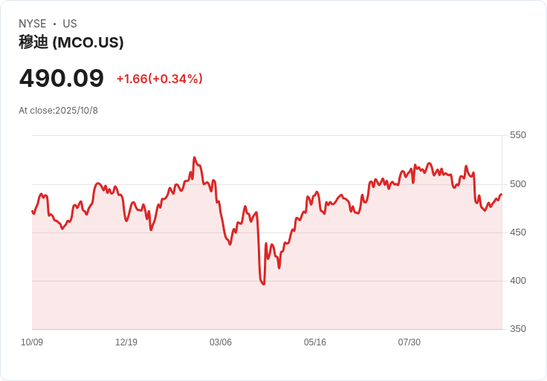Click the 400 price axis label

click(518, 281)
